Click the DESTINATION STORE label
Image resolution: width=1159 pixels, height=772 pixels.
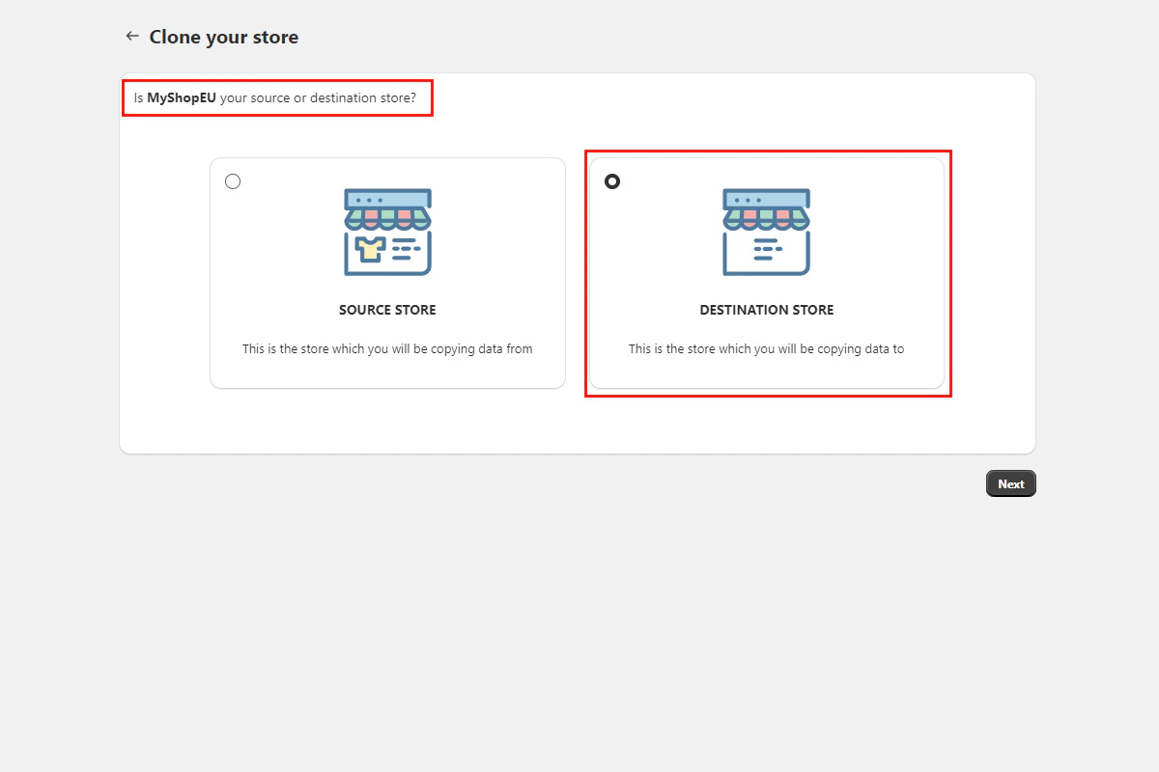pyautogui.click(x=766, y=310)
